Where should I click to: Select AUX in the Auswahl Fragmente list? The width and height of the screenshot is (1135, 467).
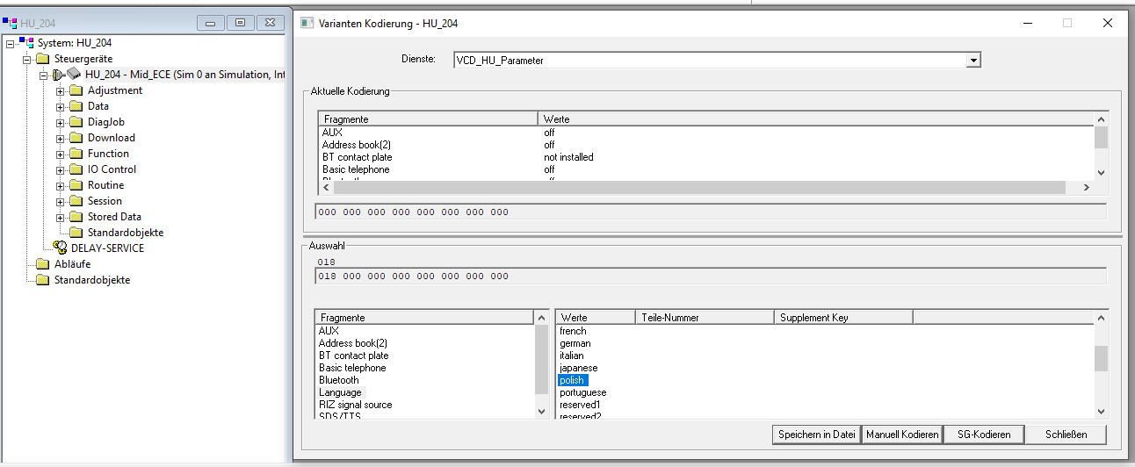pos(328,331)
